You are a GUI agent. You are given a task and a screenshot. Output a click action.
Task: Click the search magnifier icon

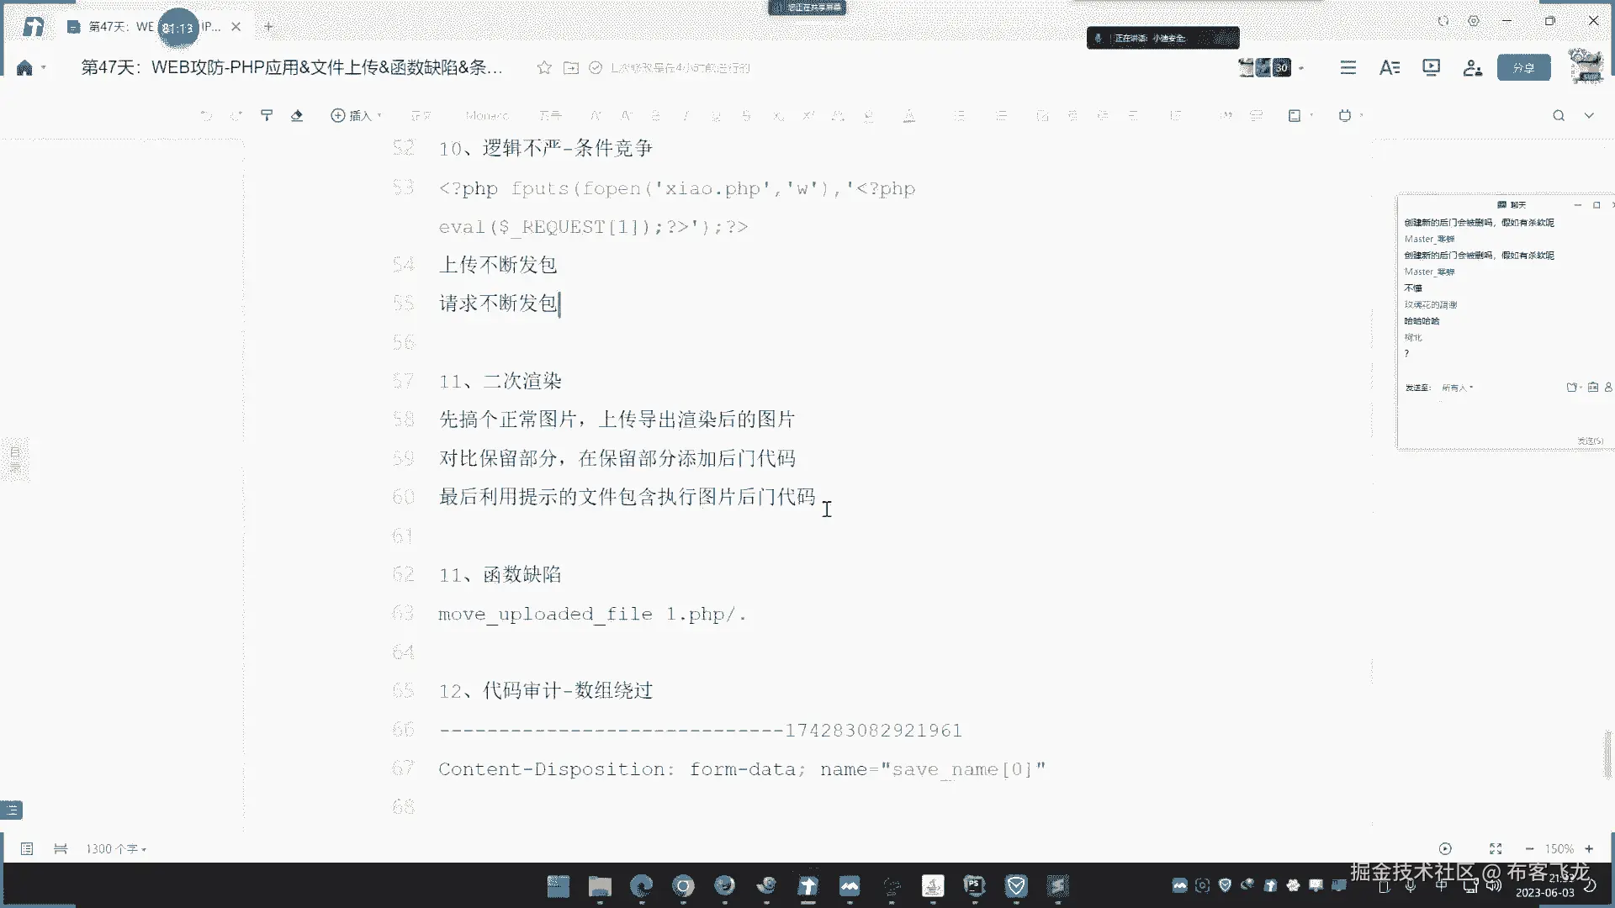1559,115
